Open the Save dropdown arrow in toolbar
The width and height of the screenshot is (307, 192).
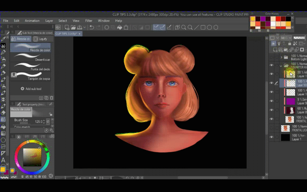point(84,27)
